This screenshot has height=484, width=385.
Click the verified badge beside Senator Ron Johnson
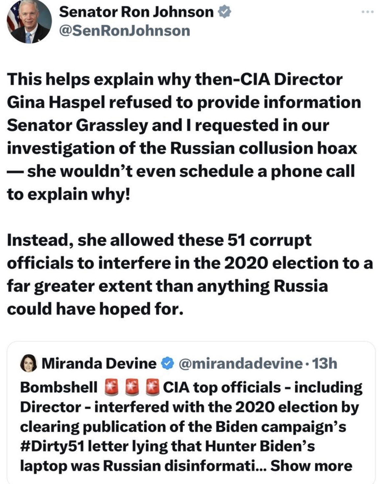tap(225, 12)
